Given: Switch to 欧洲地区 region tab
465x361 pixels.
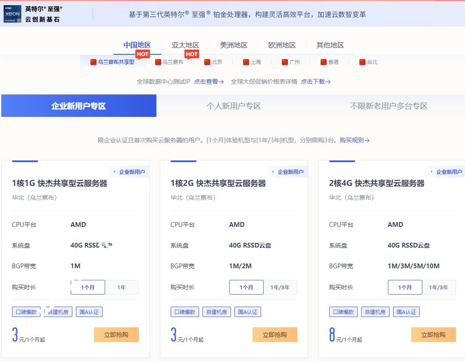Looking at the screenshot, I should pyautogui.click(x=282, y=45).
